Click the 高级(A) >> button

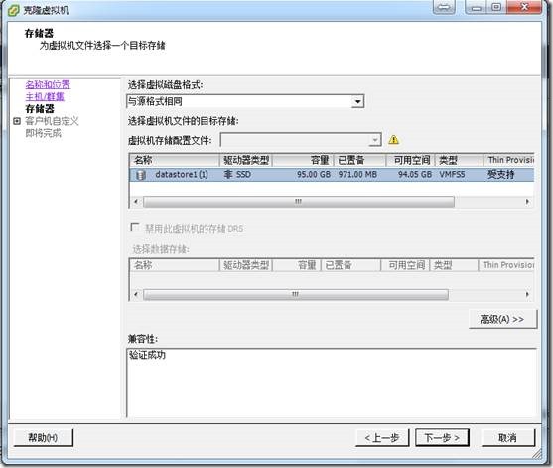(502, 319)
